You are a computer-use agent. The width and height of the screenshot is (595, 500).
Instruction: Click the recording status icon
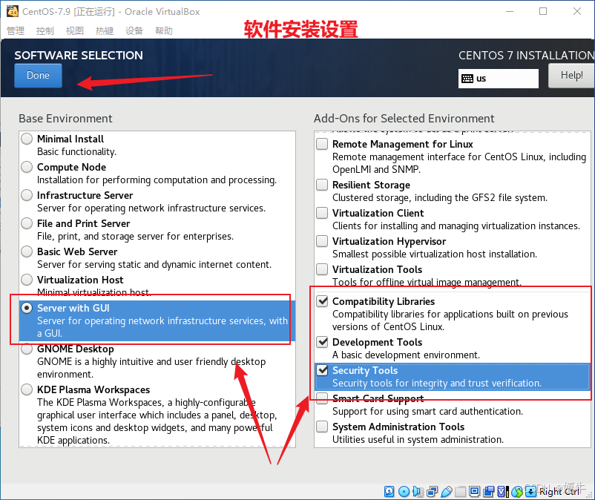coord(489,492)
